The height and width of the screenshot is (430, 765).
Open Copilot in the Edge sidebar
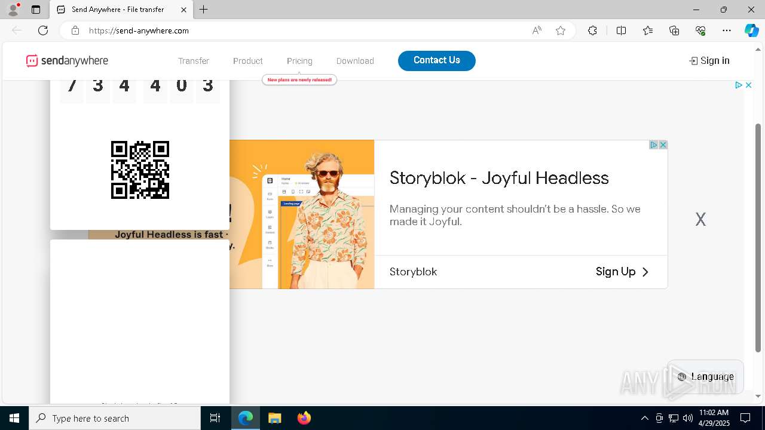coord(751,30)
